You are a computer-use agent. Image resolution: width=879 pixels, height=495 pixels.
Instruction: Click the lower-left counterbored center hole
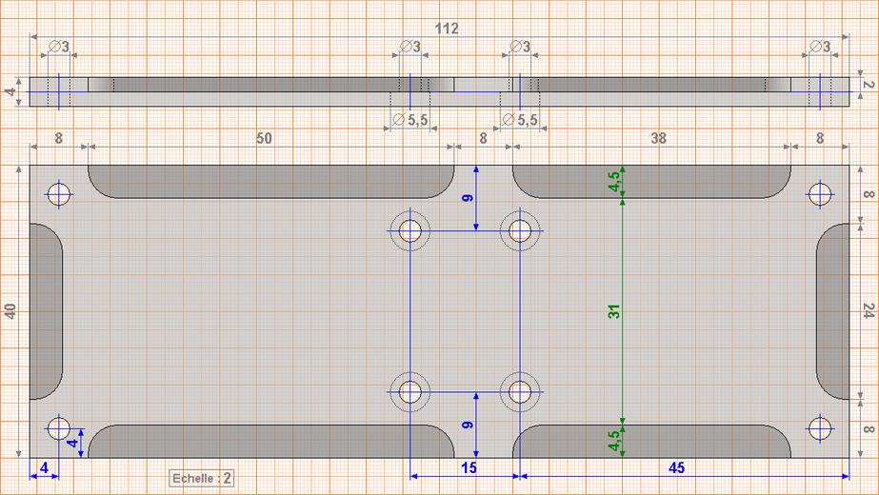pyautogui.click(x=410, y=391)
